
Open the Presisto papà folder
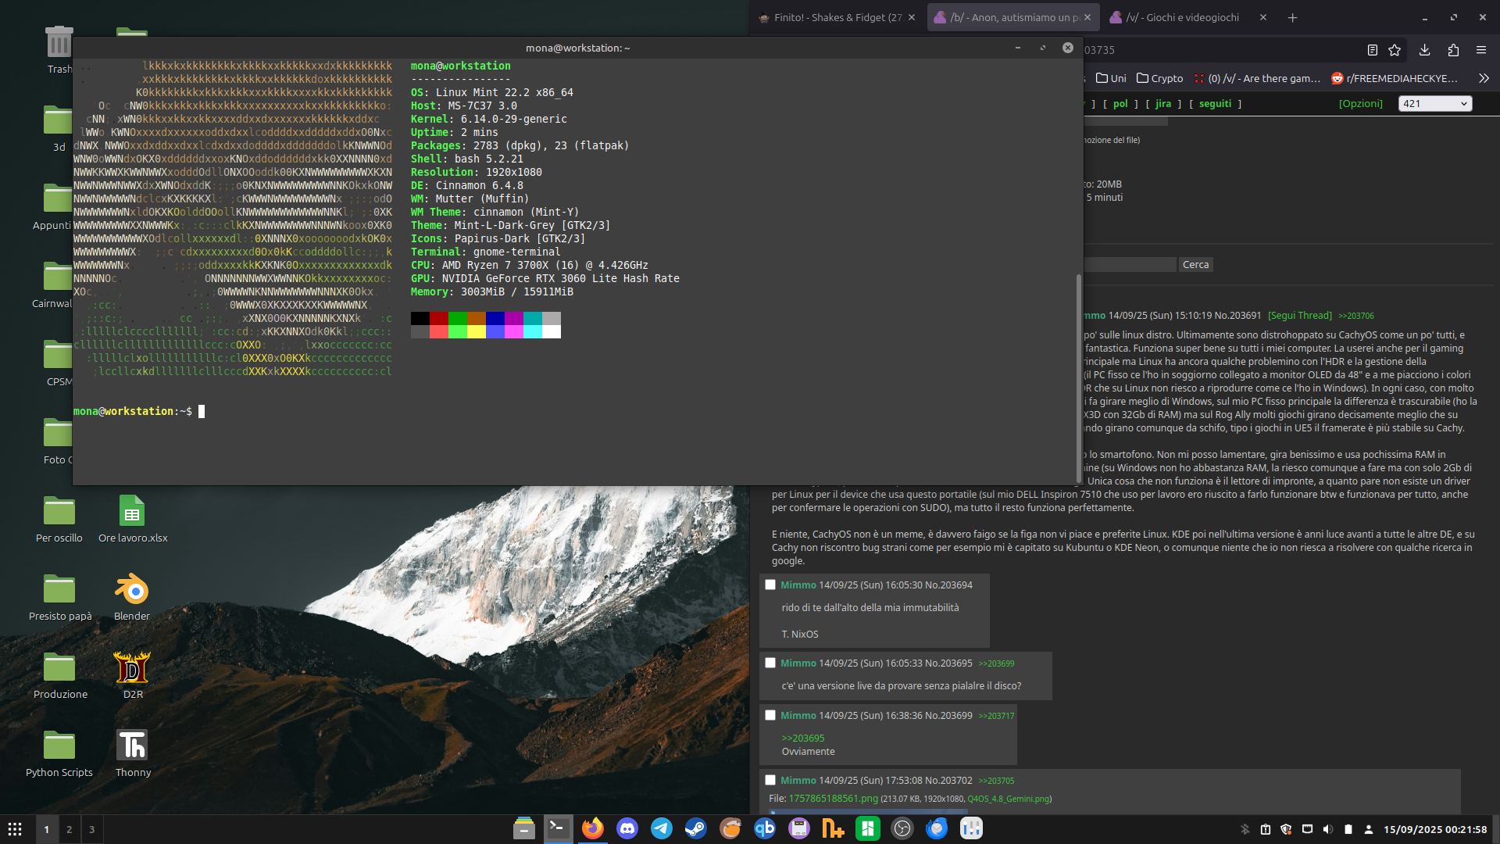(59, 598)
